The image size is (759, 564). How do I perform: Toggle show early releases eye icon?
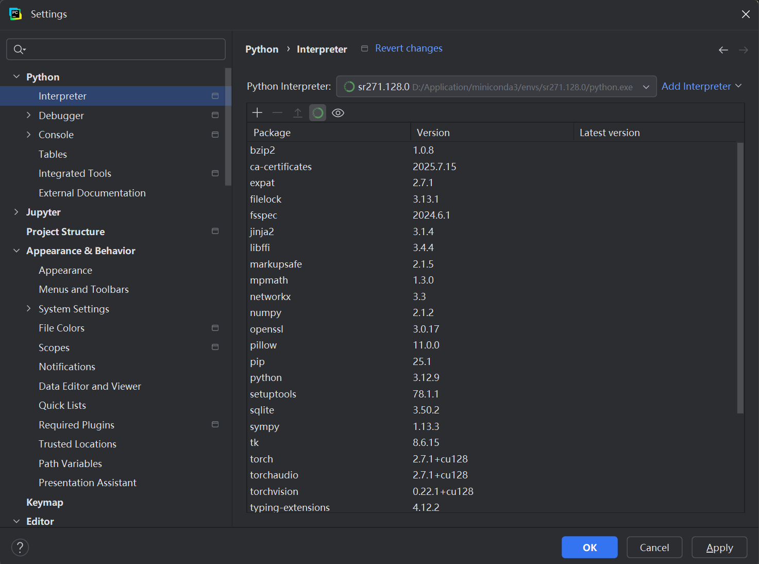click(338, 113)
